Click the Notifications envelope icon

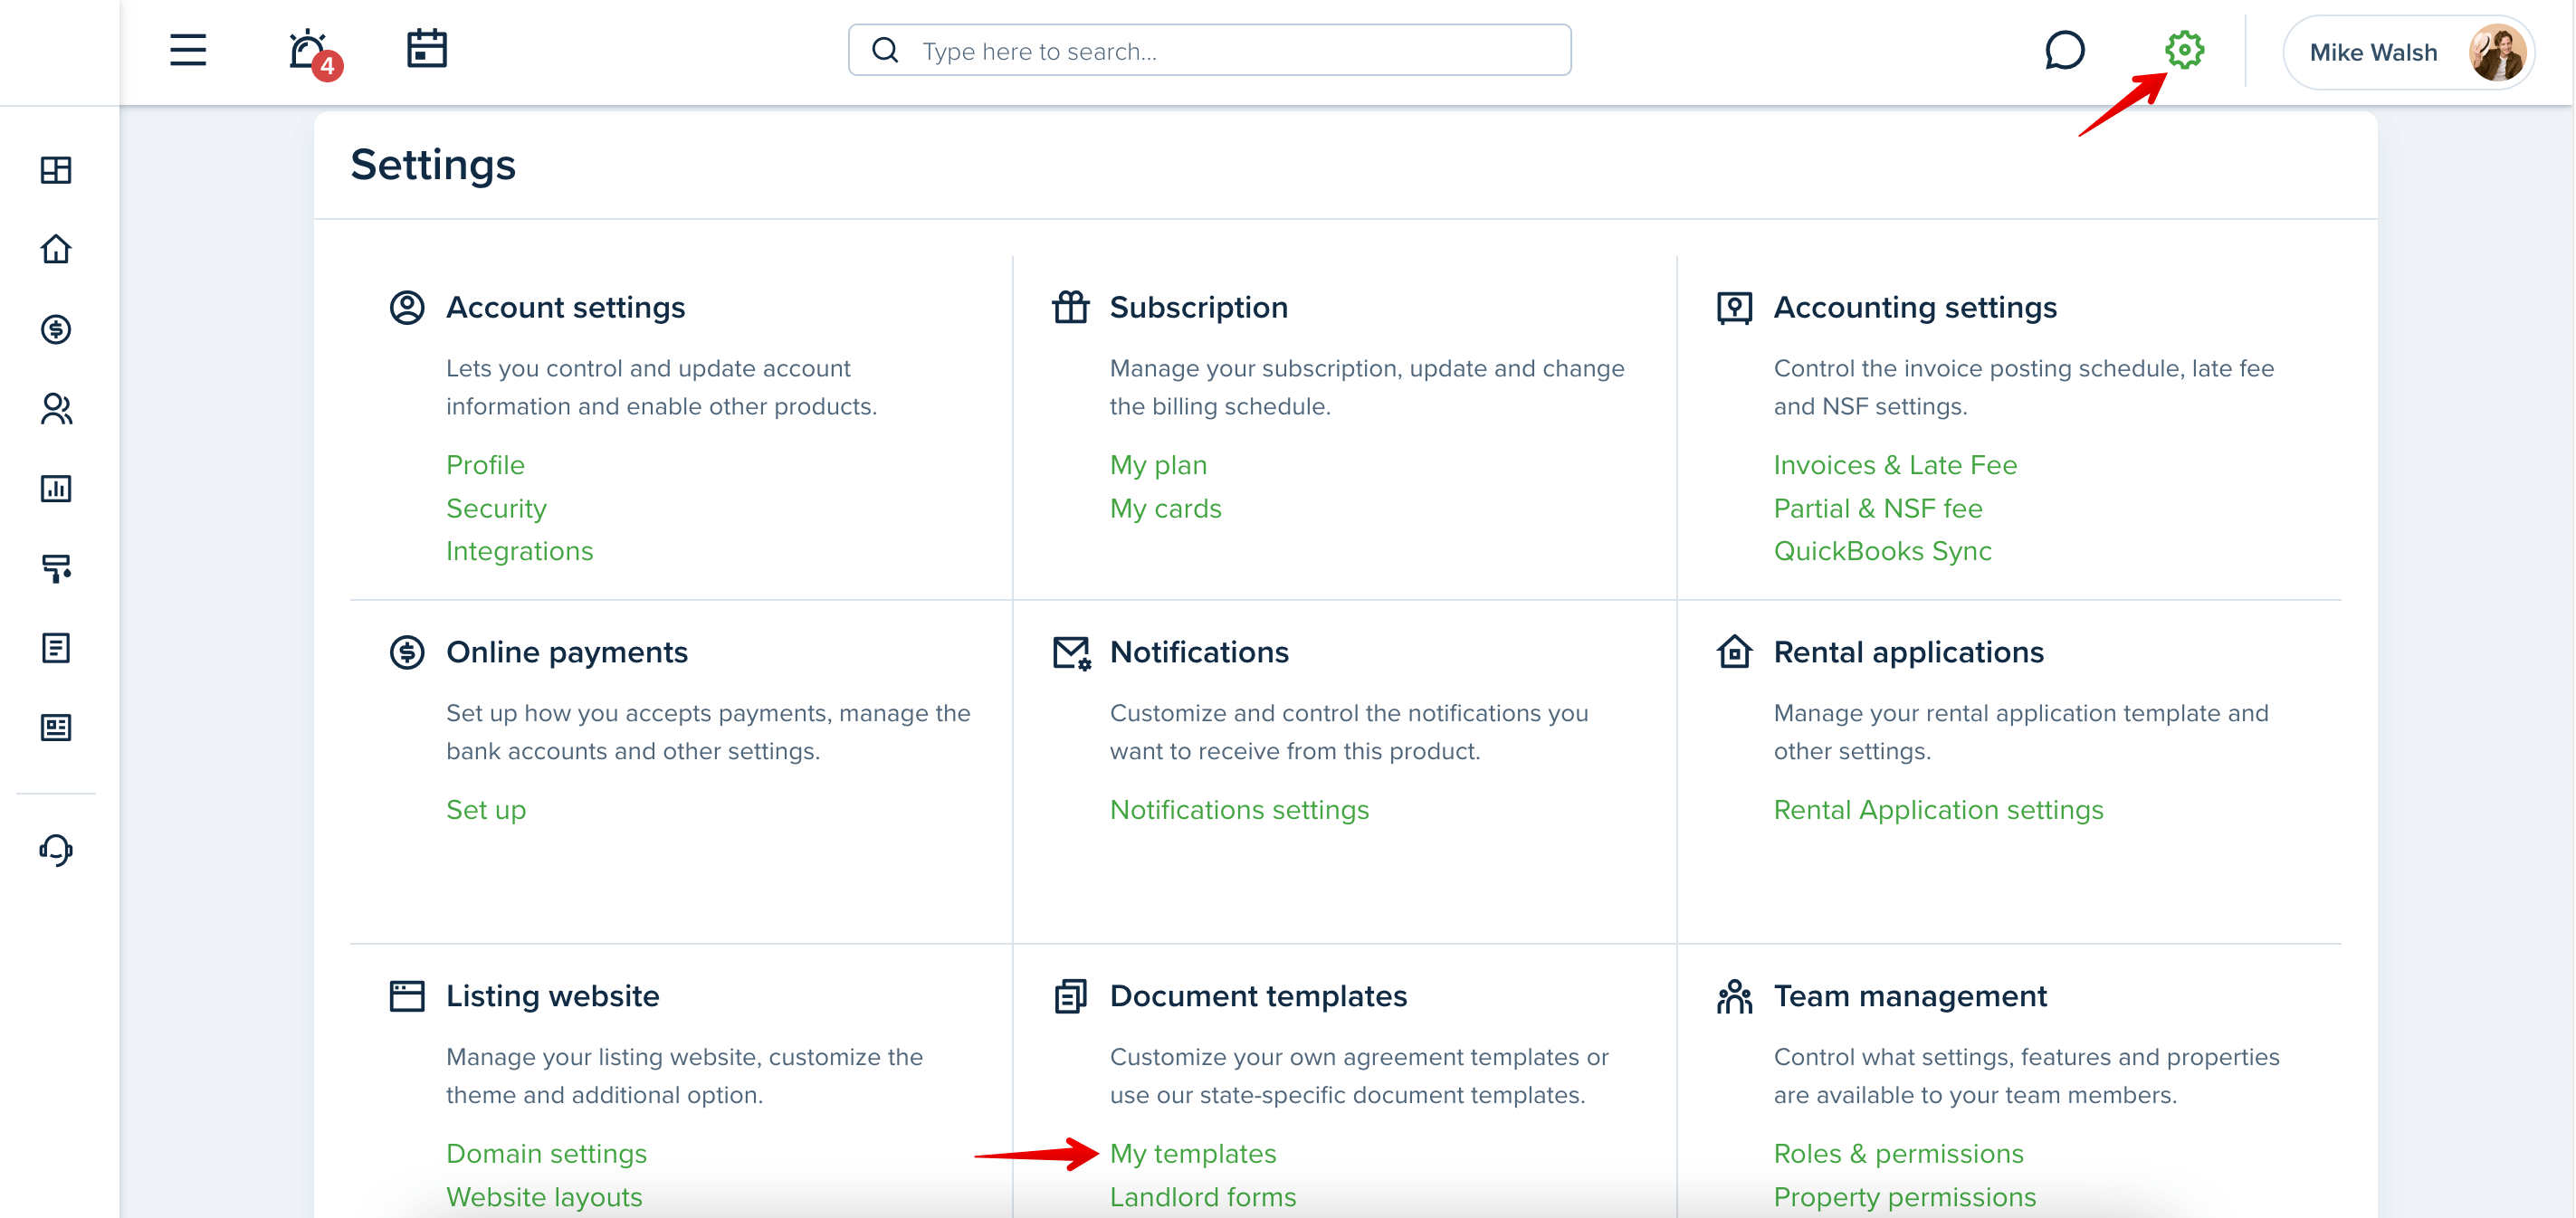1072,653
